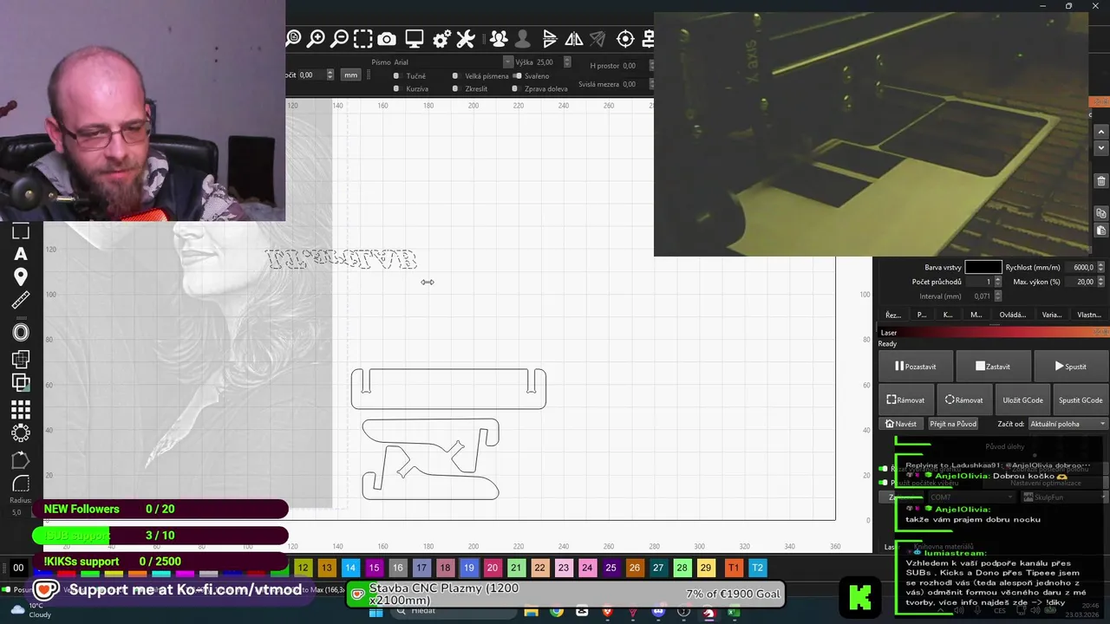Click the laser position crosshair icon
1110x624 pixels.
pos(625,39)
